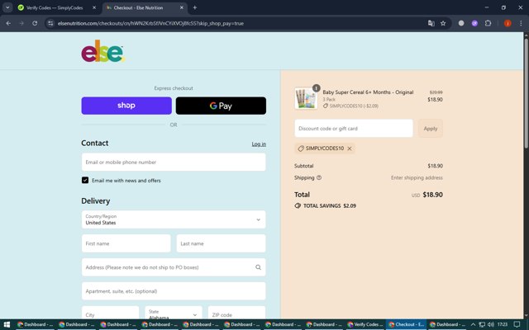Click the else logo
The height and width of the screenshot is (330, 529).
102,51
